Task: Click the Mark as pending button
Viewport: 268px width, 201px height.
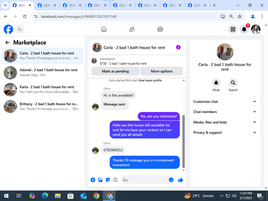Action: coord(115,71)
